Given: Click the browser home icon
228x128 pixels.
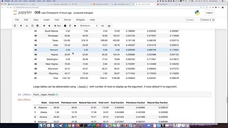Looking at the screenshot, I should pyautogui.click(x=11, y=7).
